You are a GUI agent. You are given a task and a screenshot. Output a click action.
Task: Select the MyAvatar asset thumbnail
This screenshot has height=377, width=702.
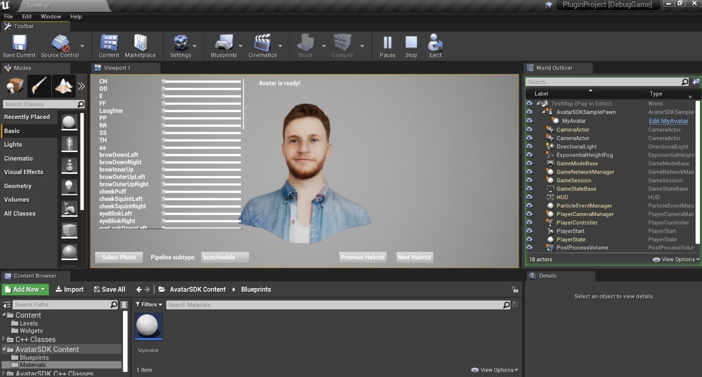pos(148,326)
